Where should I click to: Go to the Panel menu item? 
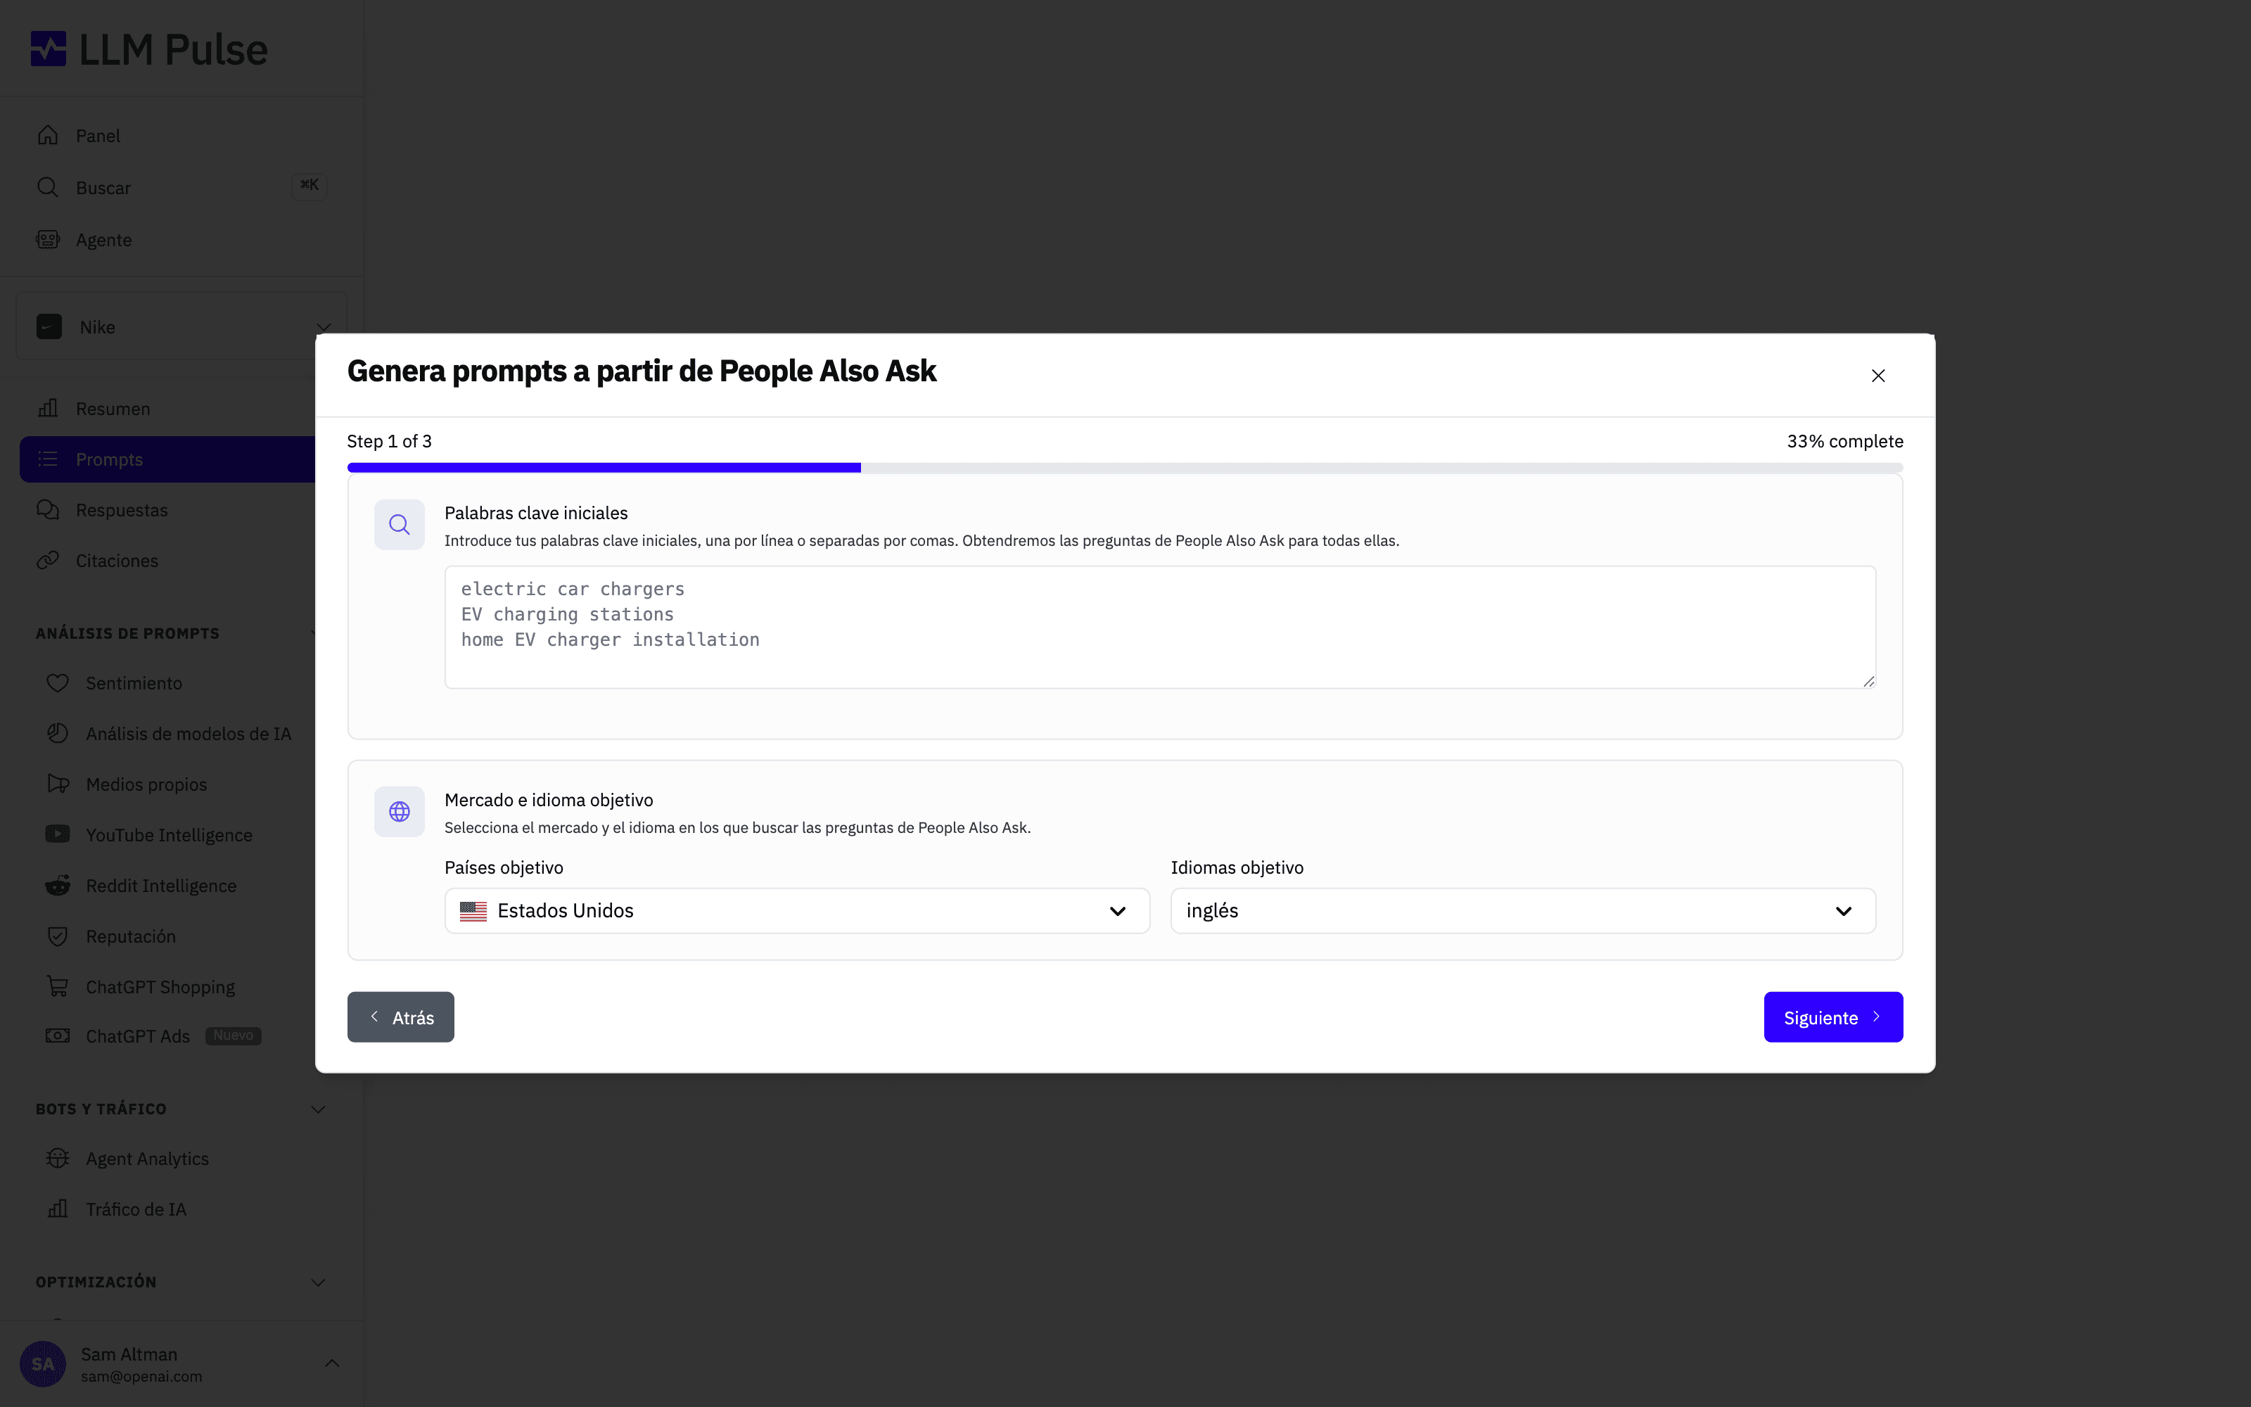tap(181, 136)
